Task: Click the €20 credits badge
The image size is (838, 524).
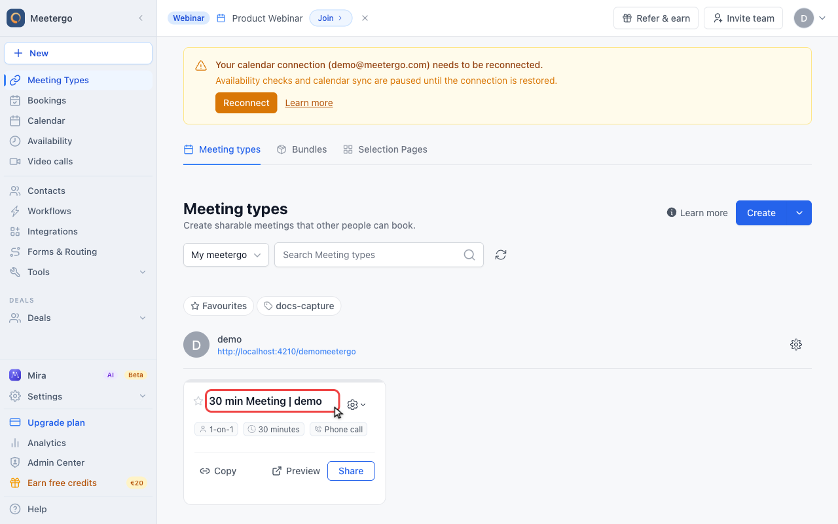Action: click(137, 483)
